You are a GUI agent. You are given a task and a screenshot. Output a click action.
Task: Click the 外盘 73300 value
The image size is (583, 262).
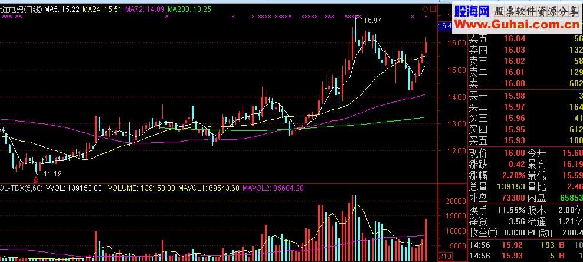click(x=513, y=198)
